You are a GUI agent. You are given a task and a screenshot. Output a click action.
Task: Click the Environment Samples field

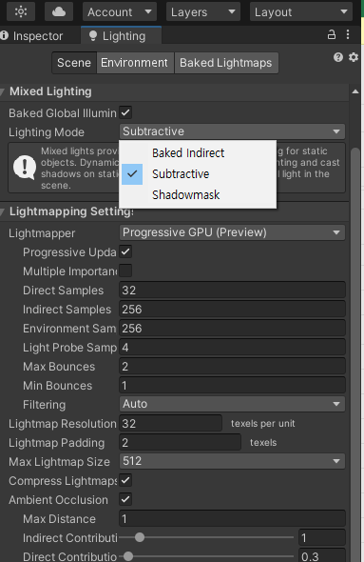232,328
